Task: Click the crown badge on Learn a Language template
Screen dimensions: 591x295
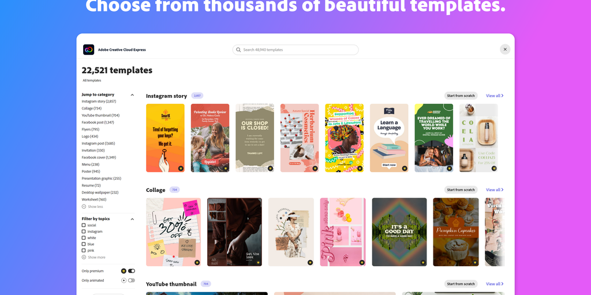Action: pos(405,168)
